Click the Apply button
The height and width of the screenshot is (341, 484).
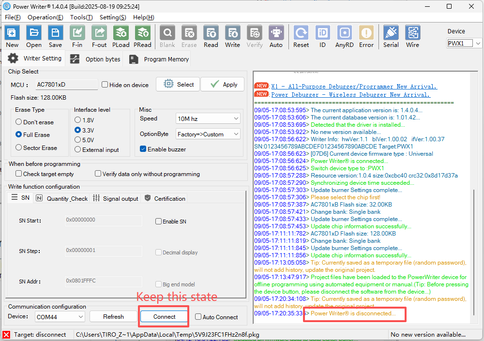tap(223, 84)
